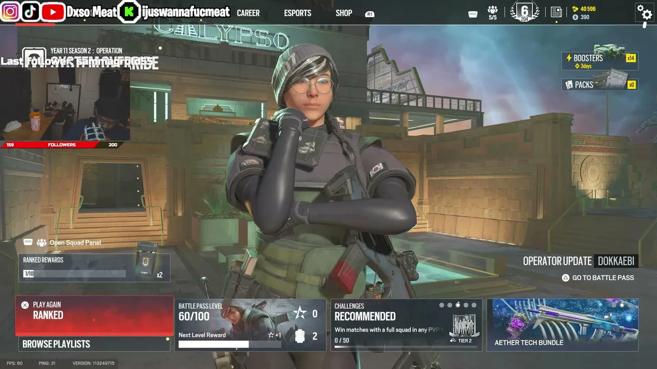Click the squad group icon beside Open Squad Panel

tap(41, 242)
